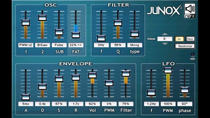Click the OSC 1 slider handle

[x=26, y=23]
